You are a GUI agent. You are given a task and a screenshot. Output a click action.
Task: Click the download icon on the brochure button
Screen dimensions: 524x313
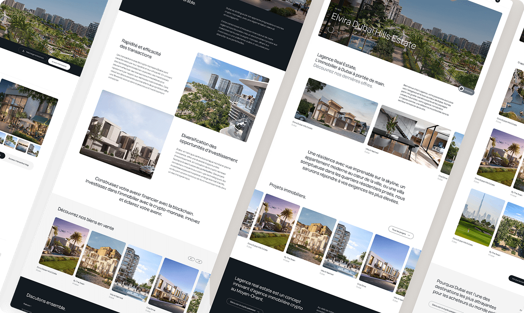(x=22, y=51)
